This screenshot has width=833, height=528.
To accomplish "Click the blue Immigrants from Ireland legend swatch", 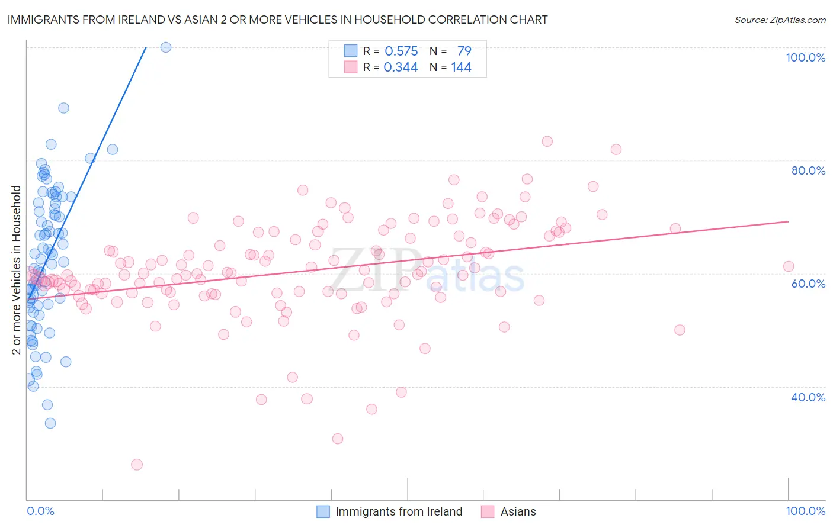I will [323, 511].
